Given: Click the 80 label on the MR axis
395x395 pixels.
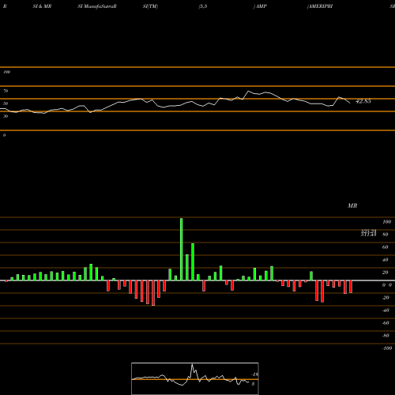Looking at the screenshot, I should pos(386,235).
